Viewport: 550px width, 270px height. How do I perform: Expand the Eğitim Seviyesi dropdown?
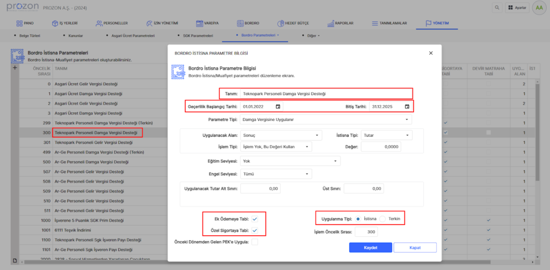290,160
